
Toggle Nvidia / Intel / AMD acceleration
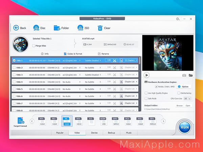[156, 86]
